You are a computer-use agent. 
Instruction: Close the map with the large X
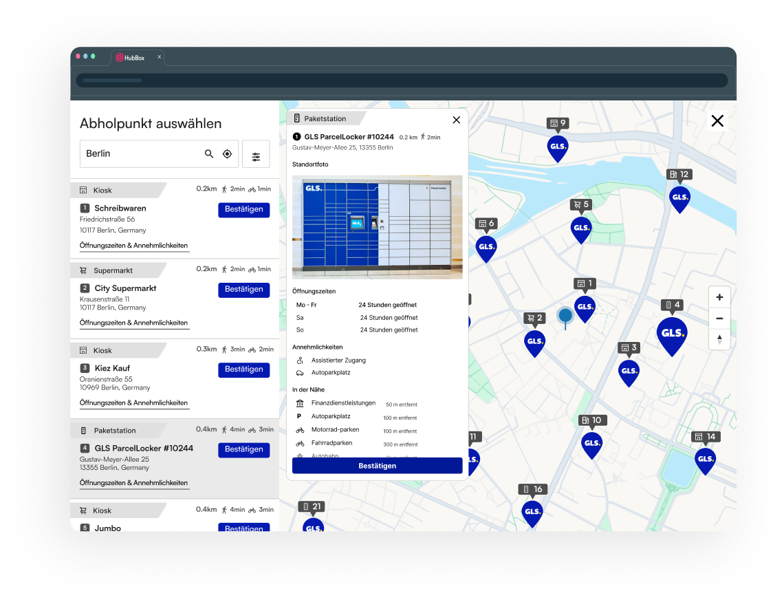coord(717,120)
